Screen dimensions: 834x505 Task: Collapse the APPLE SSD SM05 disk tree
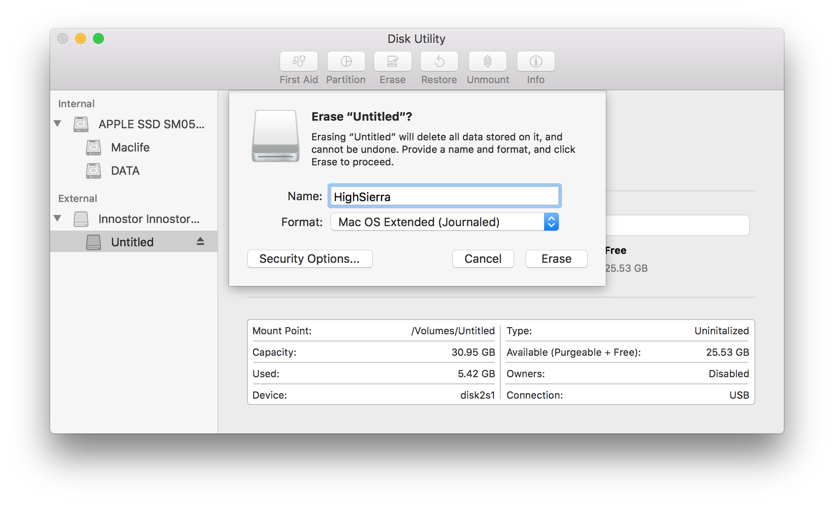pyautogui.click(x=57, y=124)
